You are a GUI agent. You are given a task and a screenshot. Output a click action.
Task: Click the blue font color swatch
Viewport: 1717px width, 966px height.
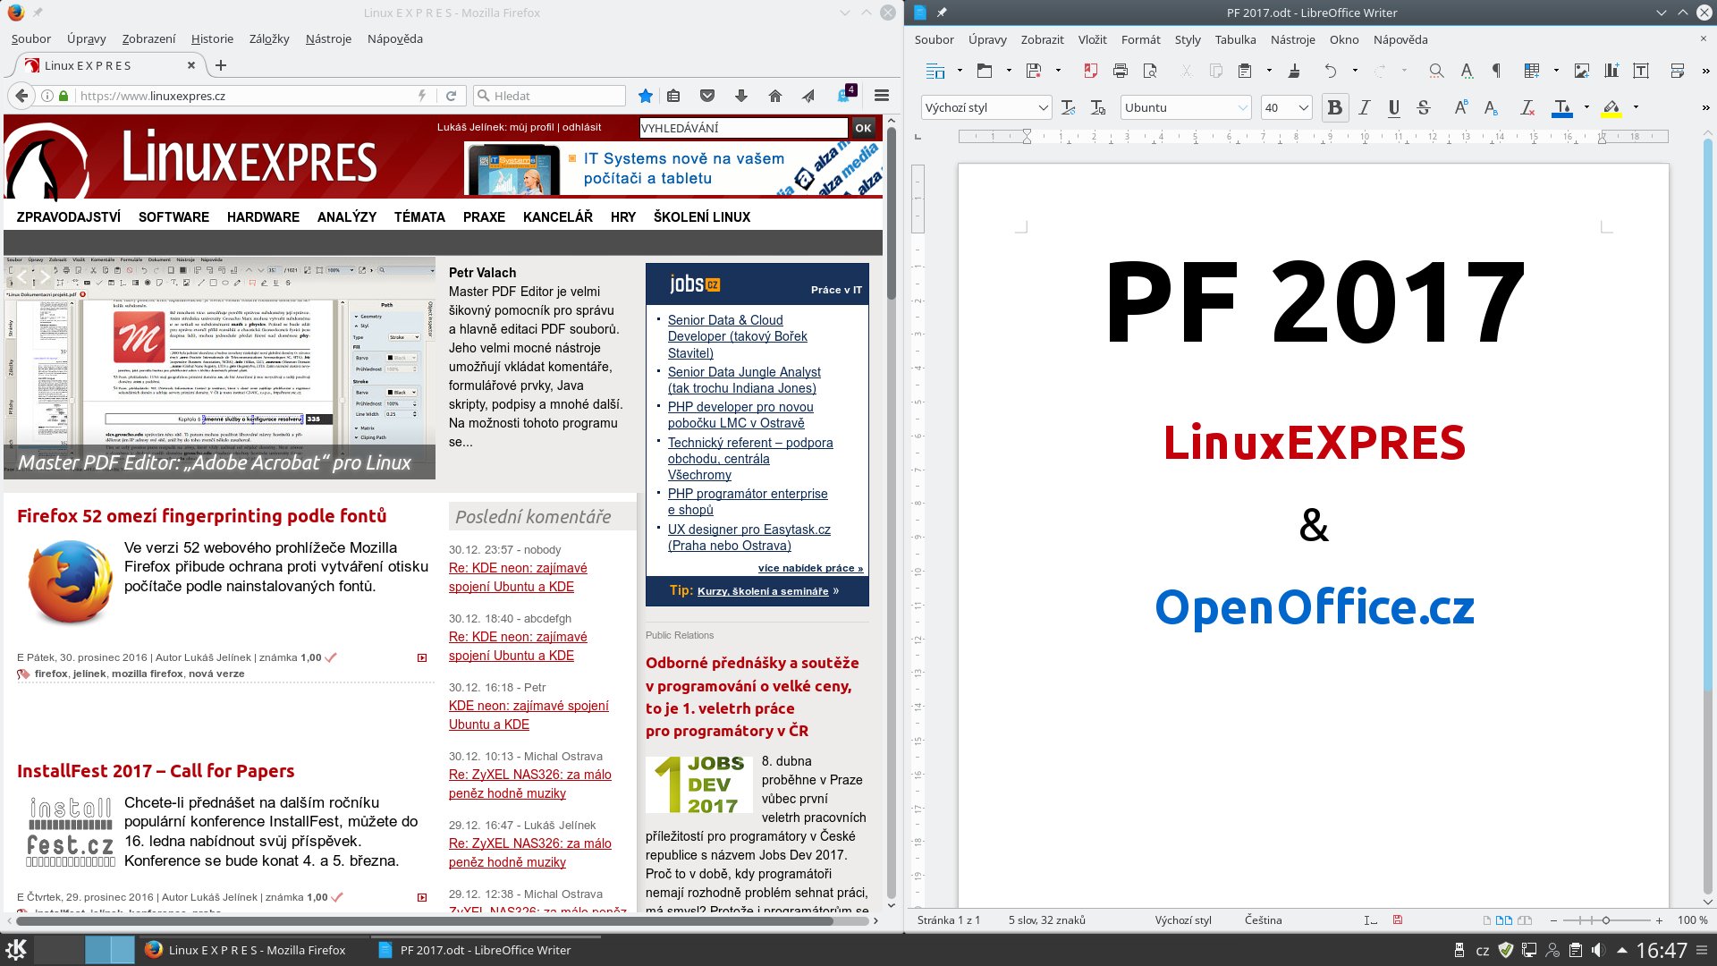(x=1562, y=107)
